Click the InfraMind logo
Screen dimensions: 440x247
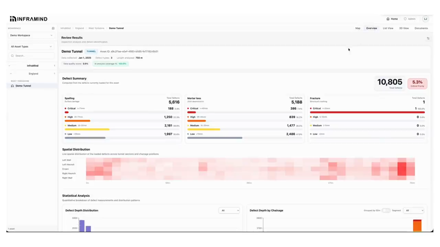(29, 19)
